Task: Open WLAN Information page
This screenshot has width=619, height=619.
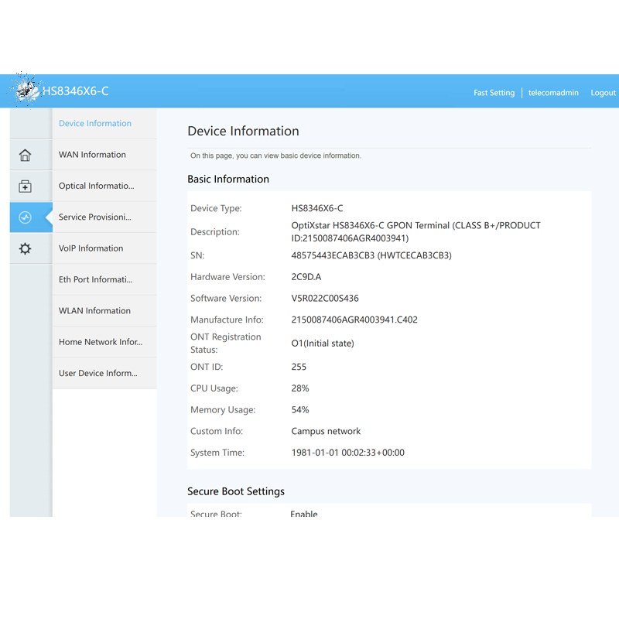Action: point(94,311)
